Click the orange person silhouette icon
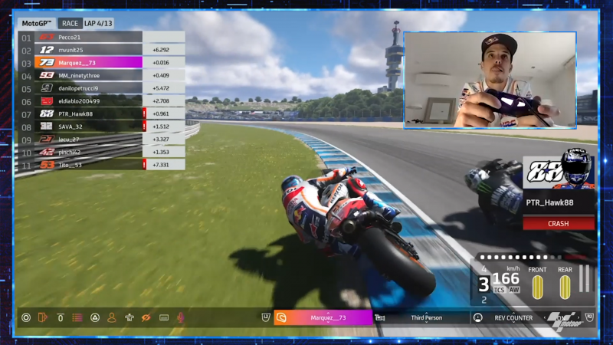Screen dimensions: 613x345 click(112, 317)
